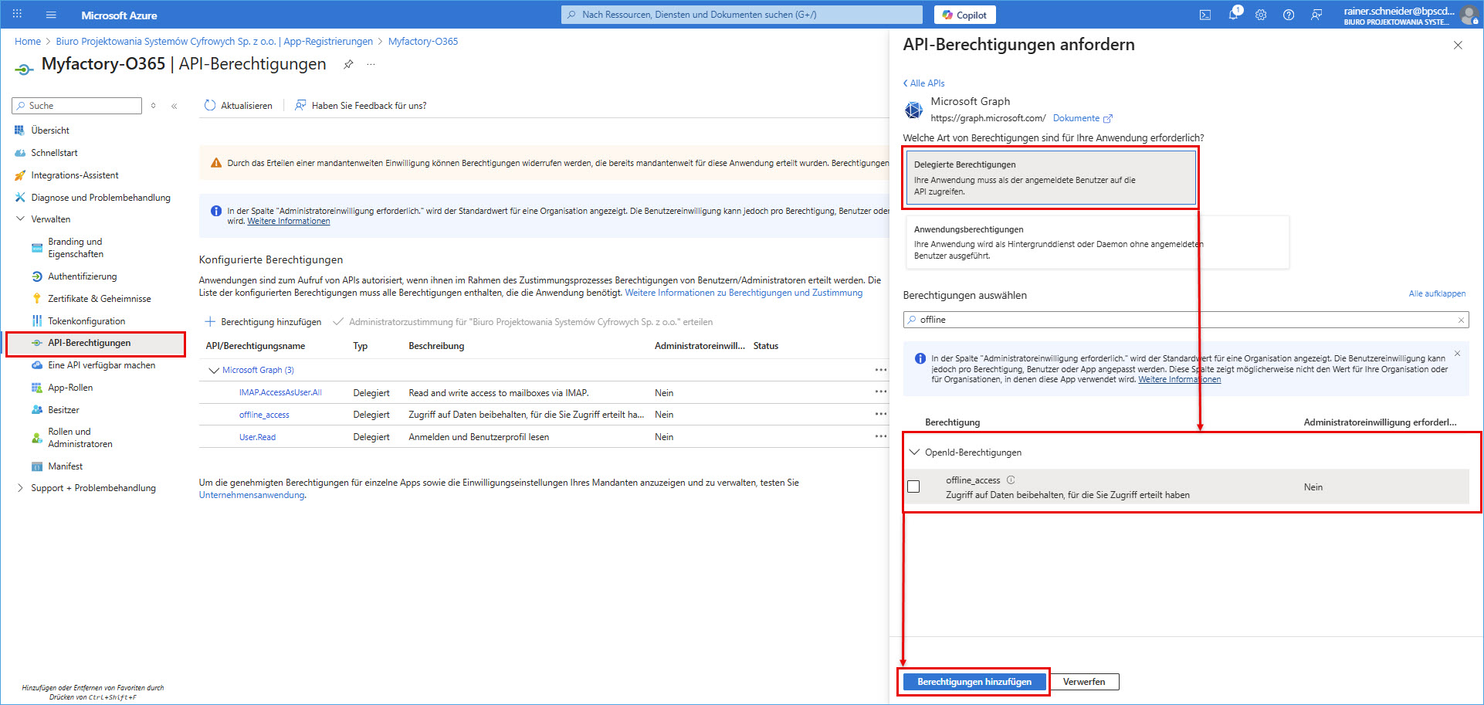The height and width of the screenshot is (705, 1484).
Task: Click the Suche field in the sidebar
Action: 77,106
